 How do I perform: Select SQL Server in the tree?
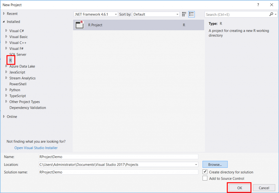pyautogui.click(x=18, y=55)
